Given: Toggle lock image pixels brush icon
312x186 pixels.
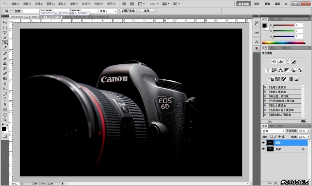Looking at the screenshot, I should (275, 137).
